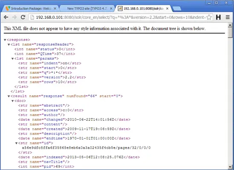Click the str content line
The width and height of the screenshot is (234, 170).
(43, 124)
